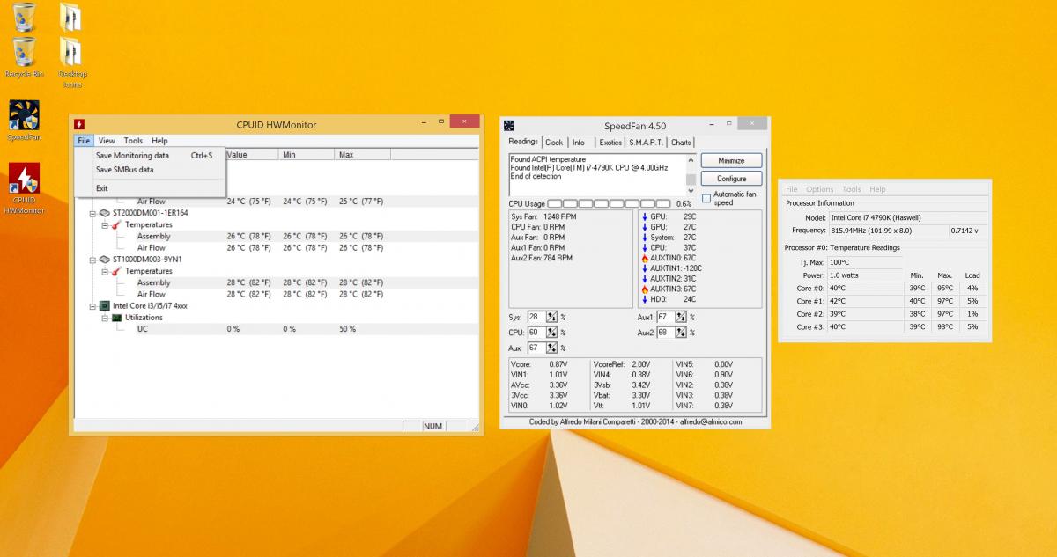Adjust the Aux1 fan speed spinner arrows
The image size is (1057, 557).
(683, 317)
